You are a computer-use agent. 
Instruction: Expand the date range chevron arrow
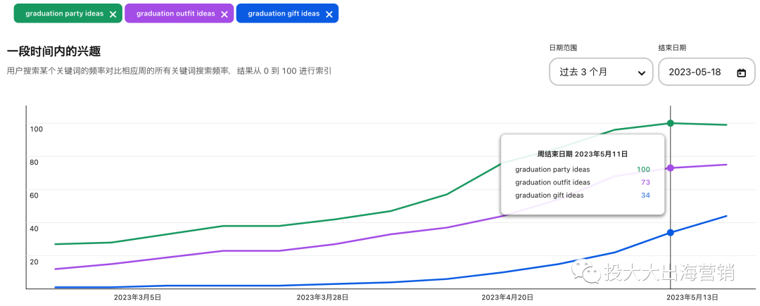pyautogui.click(x=641, y=72)
